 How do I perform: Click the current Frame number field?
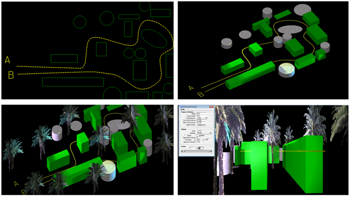point(192,148)
